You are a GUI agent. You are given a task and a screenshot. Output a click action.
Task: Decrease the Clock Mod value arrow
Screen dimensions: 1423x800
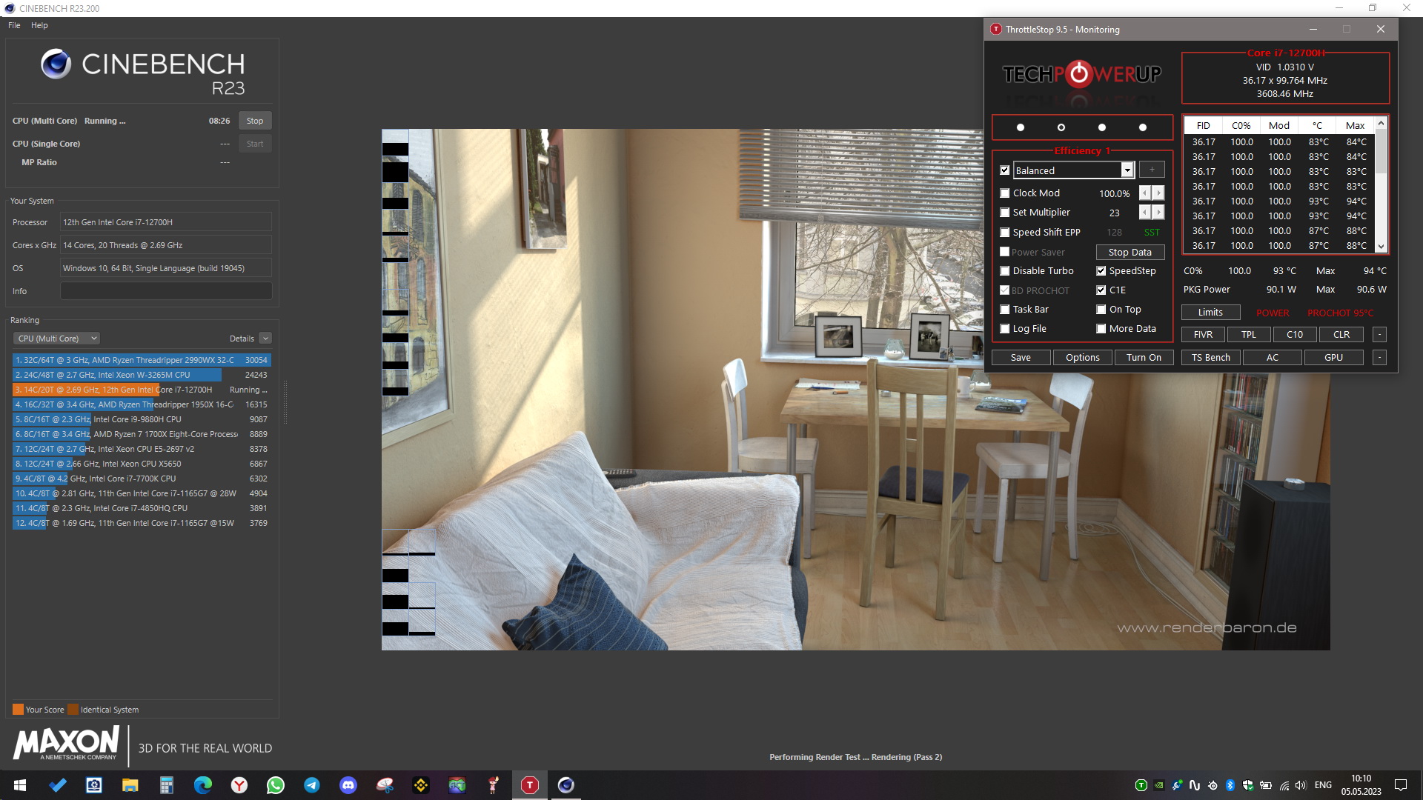1145,193
